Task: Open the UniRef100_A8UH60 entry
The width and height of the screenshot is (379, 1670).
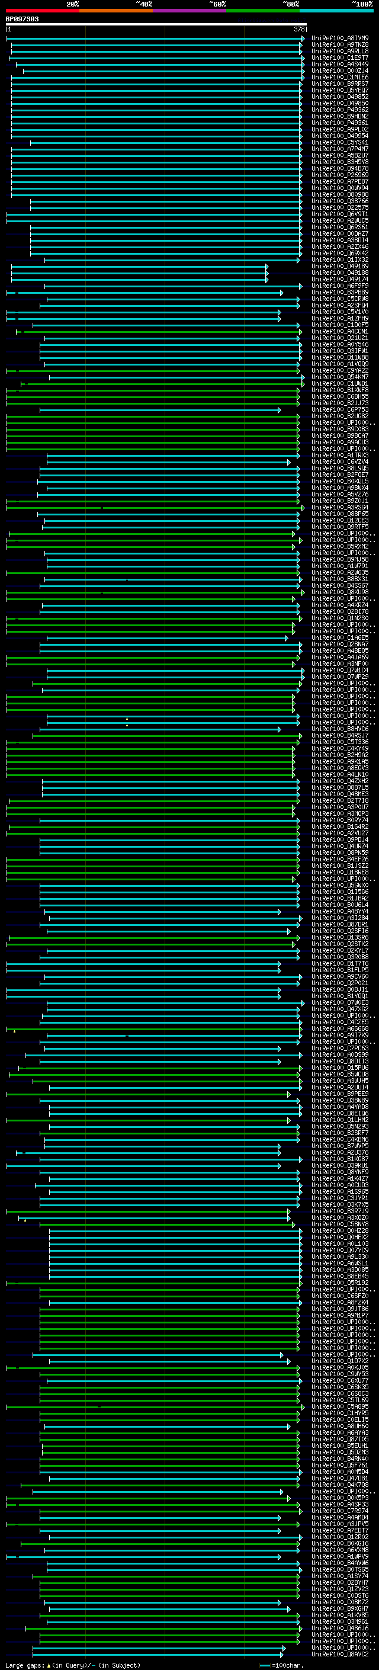Action: click(340, 1427)
